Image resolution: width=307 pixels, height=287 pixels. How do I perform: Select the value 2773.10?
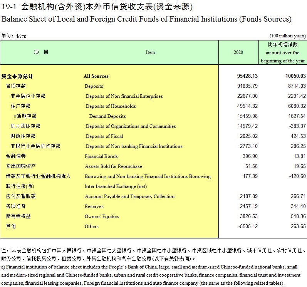(249, 146)
